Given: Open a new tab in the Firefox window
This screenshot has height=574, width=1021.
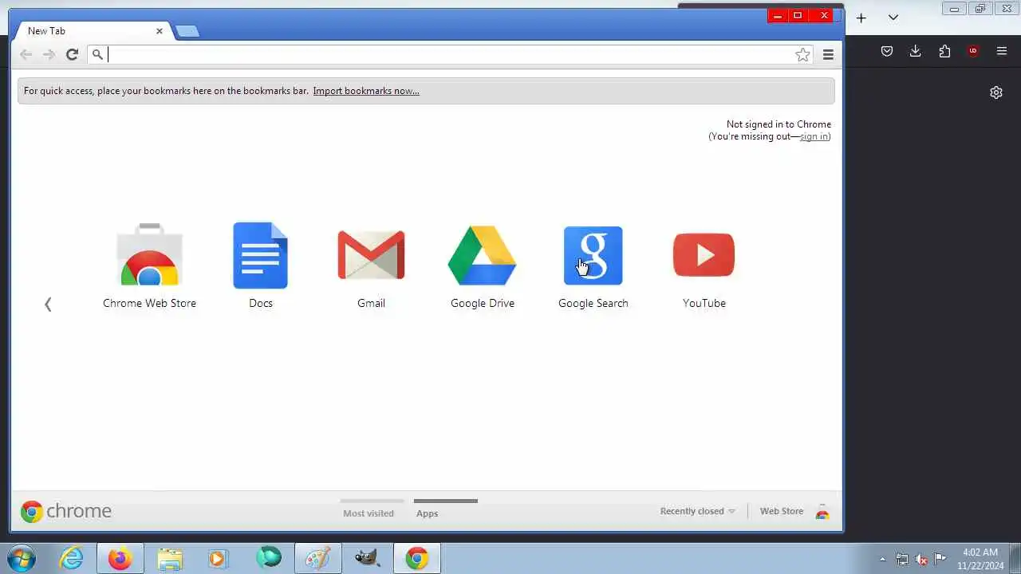Looking at the screenshot, I should tap(861, 18).
